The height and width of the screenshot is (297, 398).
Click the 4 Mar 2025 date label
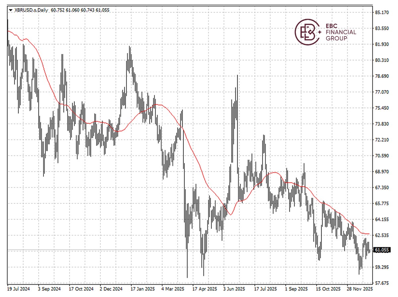point(173,289)
